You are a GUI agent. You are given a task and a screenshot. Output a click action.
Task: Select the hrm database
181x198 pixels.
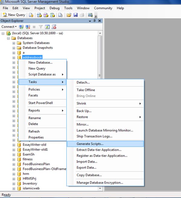[26, 174]
